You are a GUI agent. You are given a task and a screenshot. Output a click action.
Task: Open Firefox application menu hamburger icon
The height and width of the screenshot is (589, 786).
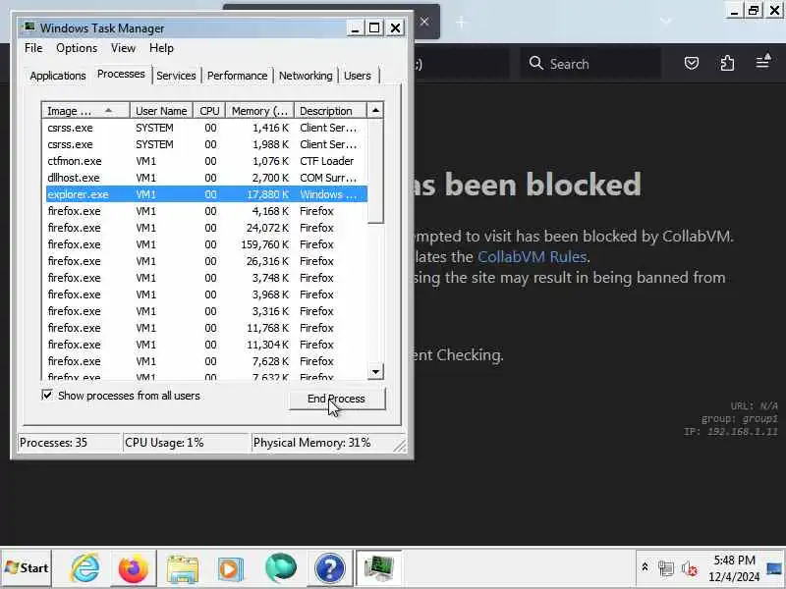(763, 62)
